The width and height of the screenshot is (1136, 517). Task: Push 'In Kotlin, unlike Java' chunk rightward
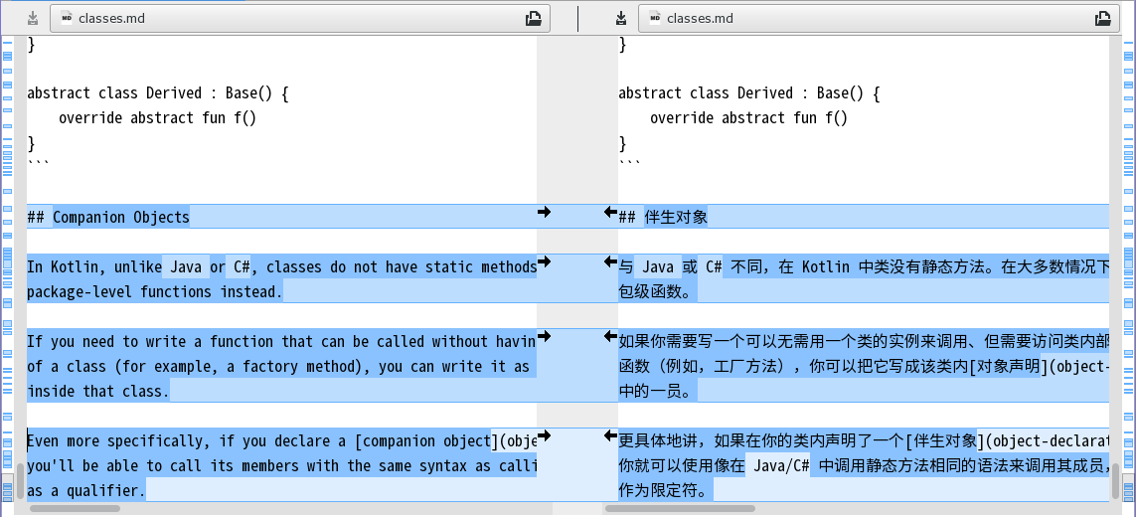tap(544, 261)
